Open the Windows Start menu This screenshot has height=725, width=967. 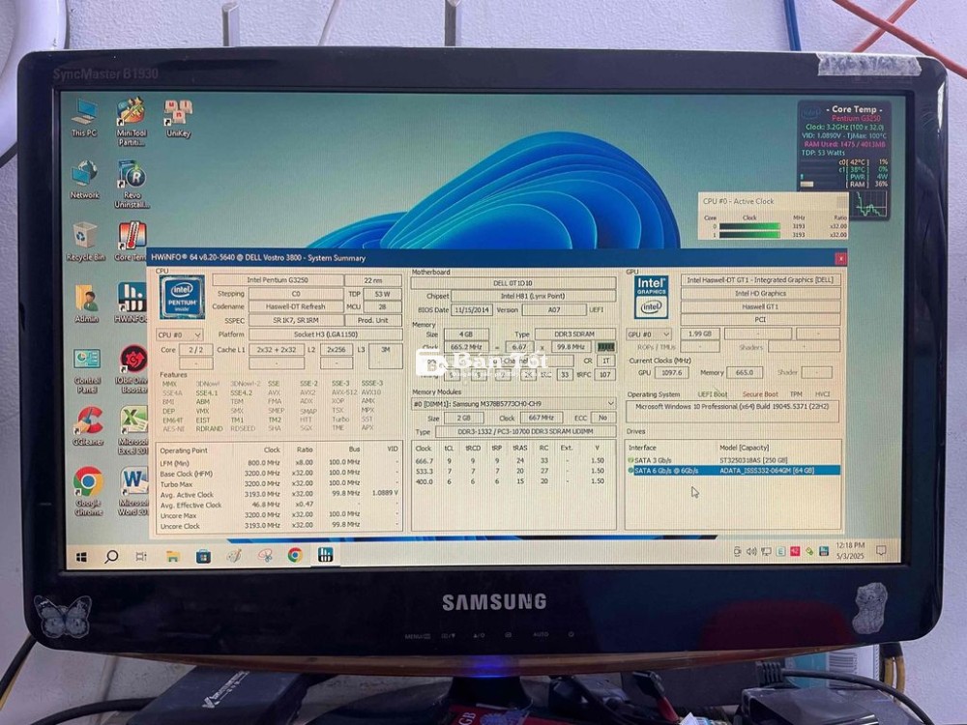pos(81,558)
